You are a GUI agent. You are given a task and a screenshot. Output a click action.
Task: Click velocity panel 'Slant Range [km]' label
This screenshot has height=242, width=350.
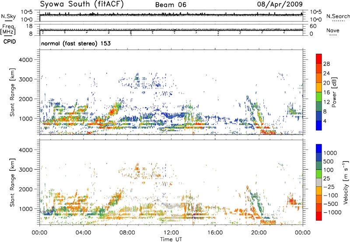coord(12,183)
